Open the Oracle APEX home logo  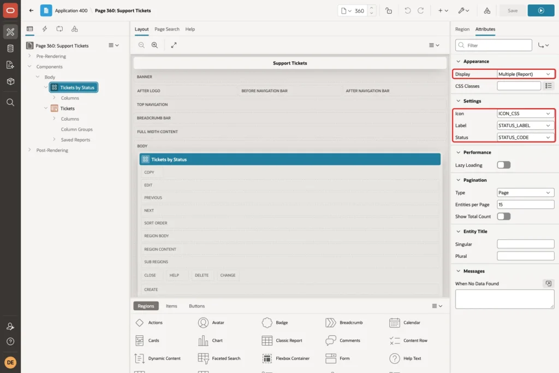click(x=10, y=10)
